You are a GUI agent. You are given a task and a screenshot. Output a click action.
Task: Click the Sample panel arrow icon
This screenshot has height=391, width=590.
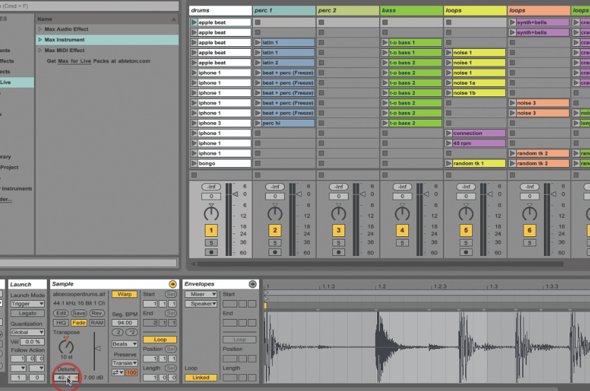click(172, 284)
